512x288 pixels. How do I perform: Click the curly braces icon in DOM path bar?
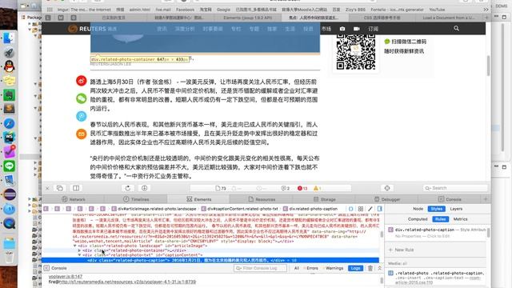350,209
